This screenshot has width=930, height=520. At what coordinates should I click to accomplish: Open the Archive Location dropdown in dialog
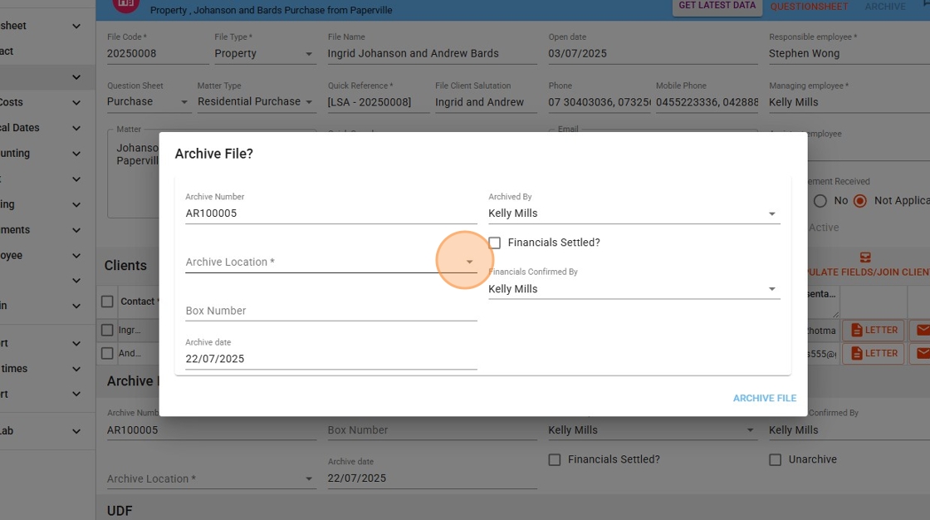469,262
